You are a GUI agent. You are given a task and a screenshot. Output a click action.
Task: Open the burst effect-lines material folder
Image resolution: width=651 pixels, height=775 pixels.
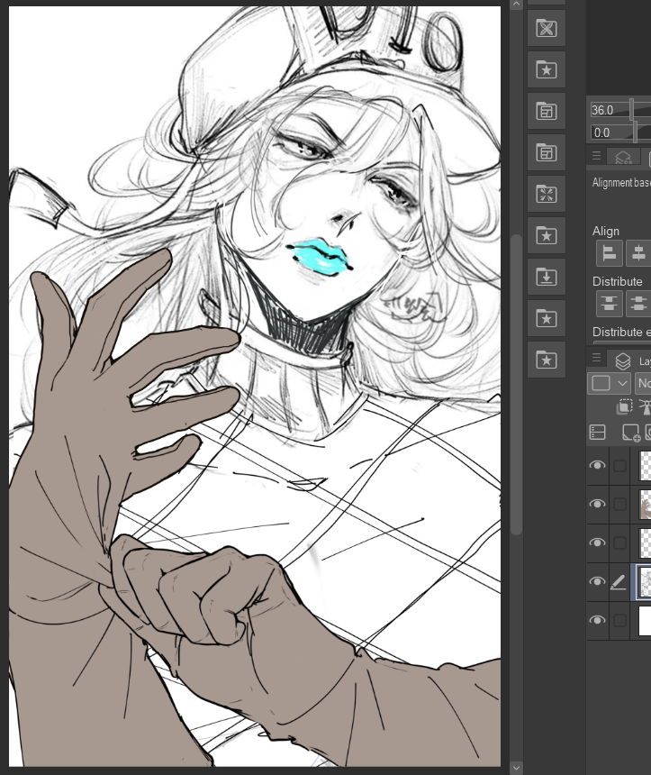(x=547, y=195)
